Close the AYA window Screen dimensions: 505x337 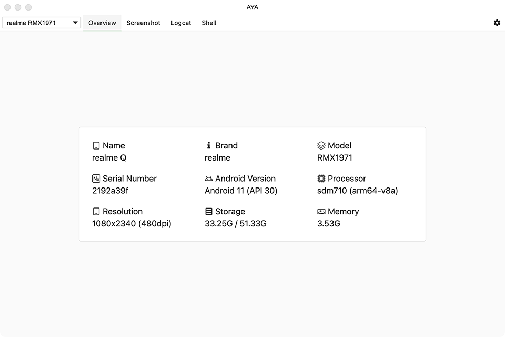coord(7,7)
